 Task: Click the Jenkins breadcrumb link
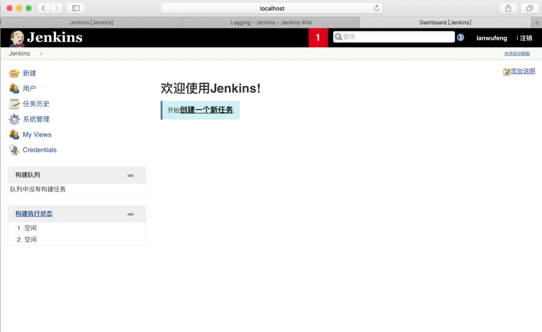19,53
